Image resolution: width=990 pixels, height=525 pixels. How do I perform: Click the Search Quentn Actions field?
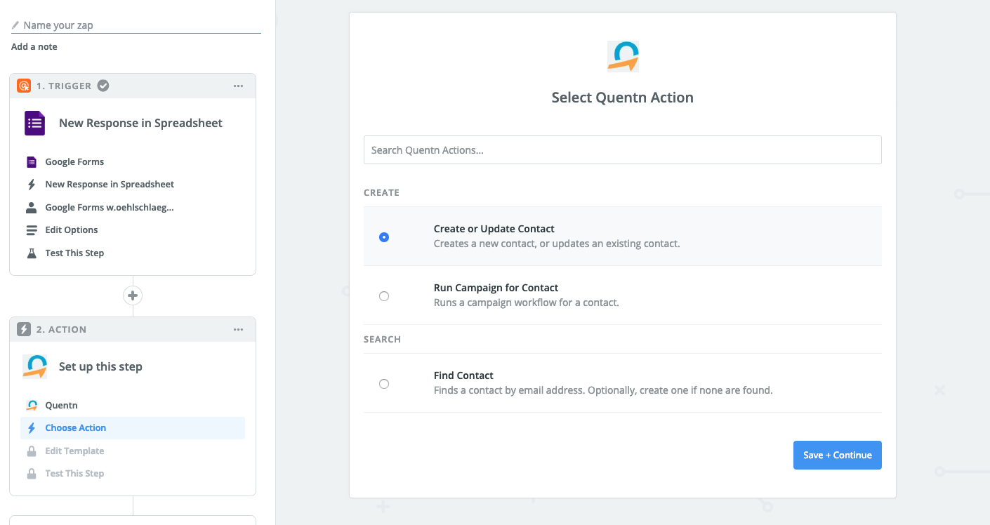pos(622,150)
